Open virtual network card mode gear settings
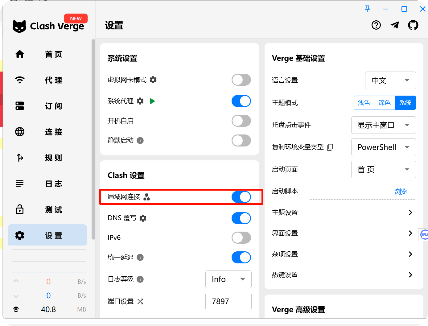This screenshot has height=326, width=428. click(153, 80)
